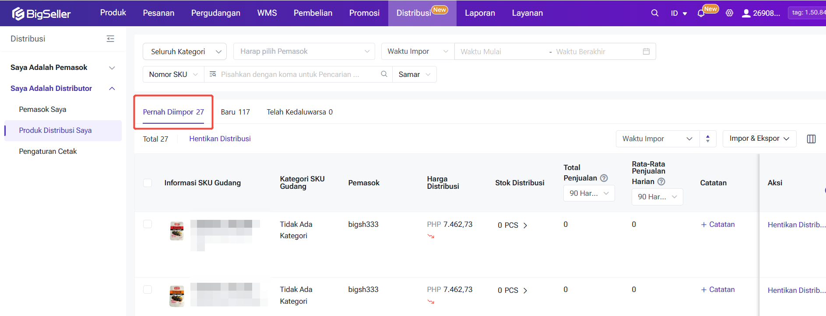Expand the Impor & Ekspor dropdown
826x316 pixels.
tap(759, 139)
